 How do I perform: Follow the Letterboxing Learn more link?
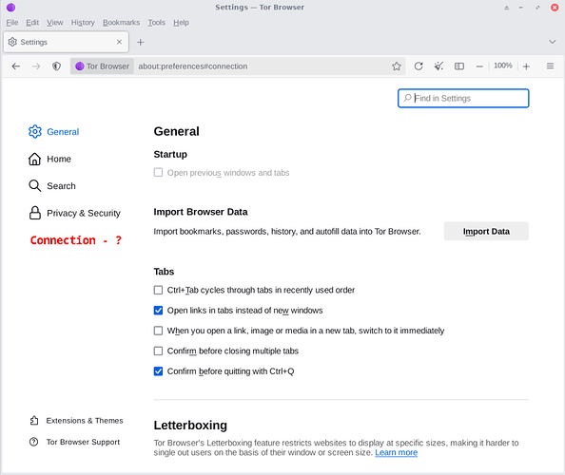click(x=396, y=453)
